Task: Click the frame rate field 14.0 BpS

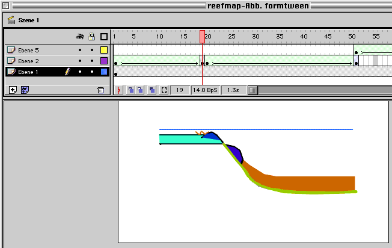Action: (x=205, y=90)
